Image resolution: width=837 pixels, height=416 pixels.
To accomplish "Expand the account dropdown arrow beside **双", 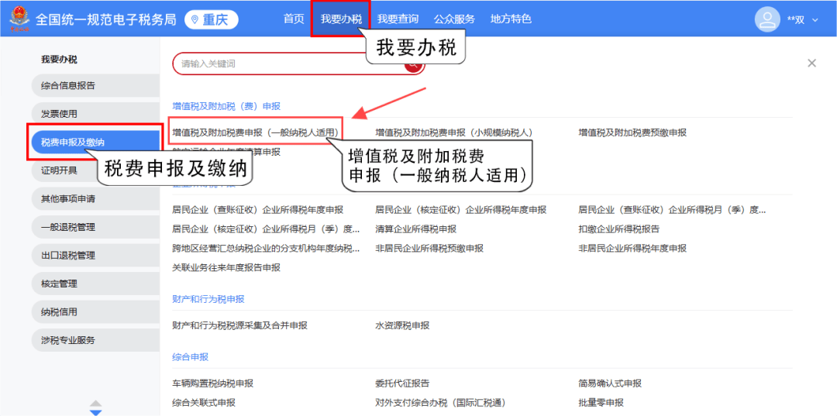I will tap(815, 20).
